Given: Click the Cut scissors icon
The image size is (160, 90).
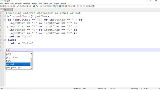Looking at the screenshot, I should 18,6.
